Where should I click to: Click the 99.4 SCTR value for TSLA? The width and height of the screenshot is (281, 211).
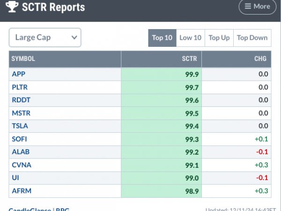[192, 126]
